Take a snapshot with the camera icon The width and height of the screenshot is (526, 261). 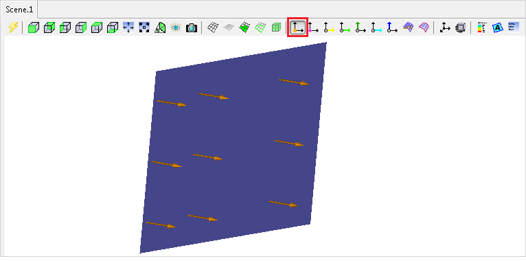pyautogui.click(x=192, y=27)
